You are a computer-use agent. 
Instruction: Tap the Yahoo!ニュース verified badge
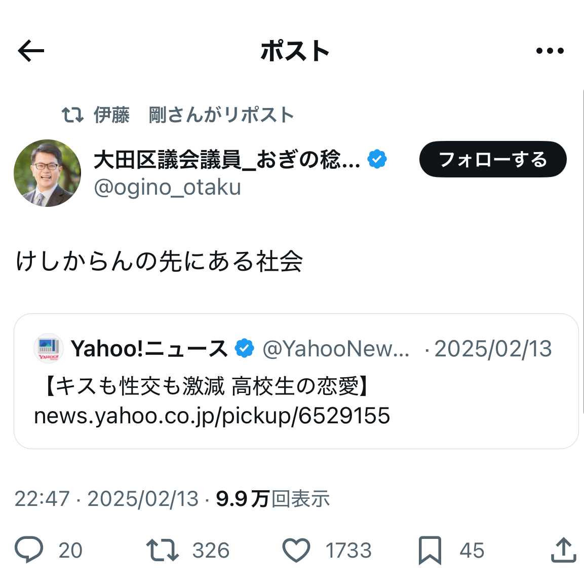click(x=245, y=349)
